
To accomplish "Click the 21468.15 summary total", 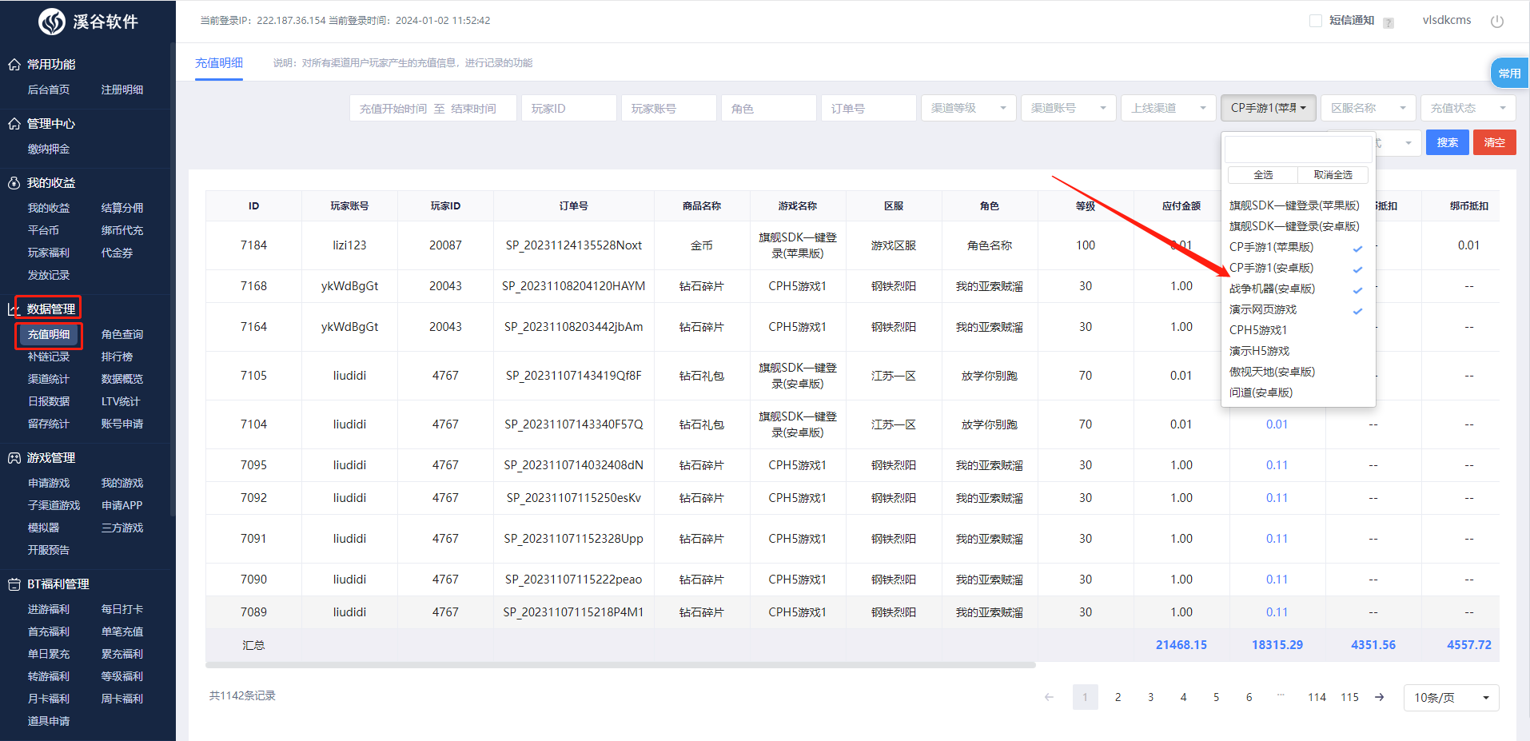I will 1181,645.
